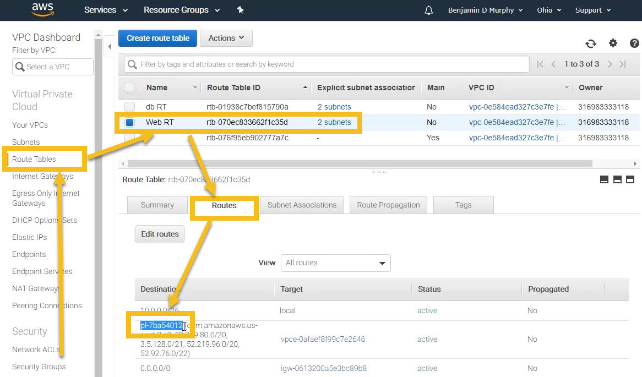Click the horizontal table scrollbar

coord(360,164)
